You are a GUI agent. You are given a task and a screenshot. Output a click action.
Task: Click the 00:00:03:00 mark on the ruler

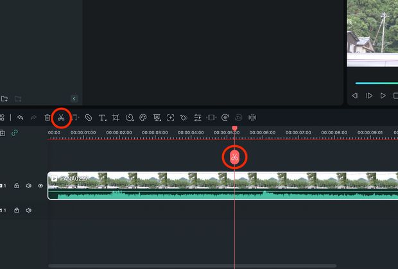click(x=155, y=132)
